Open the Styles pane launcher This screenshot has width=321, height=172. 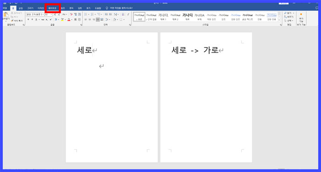[281, 25]
